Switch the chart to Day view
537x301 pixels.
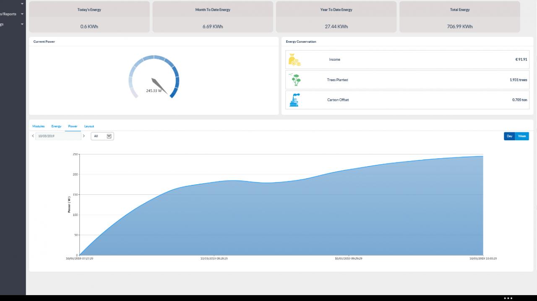point(509,136)
